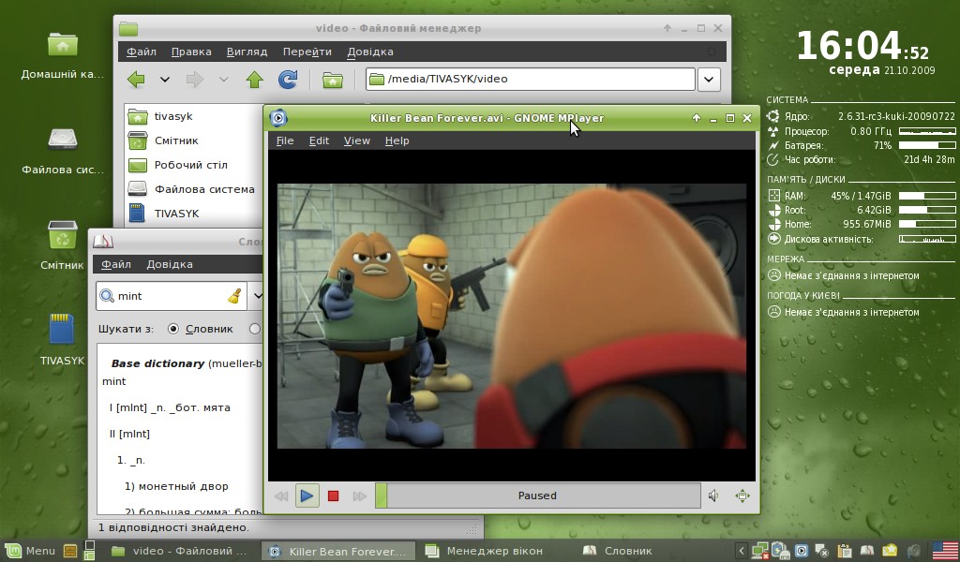The width and height of the screenshot is (960, 562).
Task: Switch to video - Файловий taskbar button
Action: [179, 551]
